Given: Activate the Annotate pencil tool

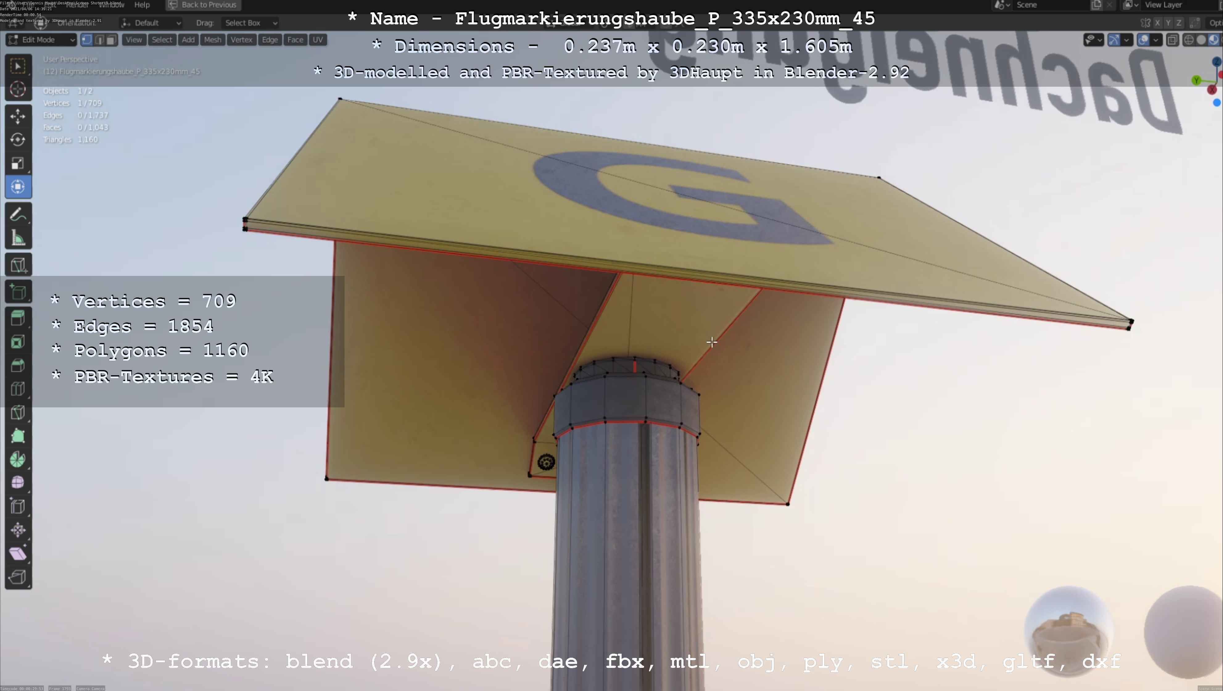Looking at the screenshot, I should coord(18,215).
